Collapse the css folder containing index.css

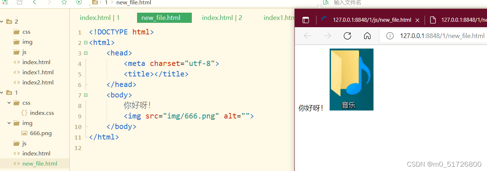pyautogui.click(x=9, y=103)
